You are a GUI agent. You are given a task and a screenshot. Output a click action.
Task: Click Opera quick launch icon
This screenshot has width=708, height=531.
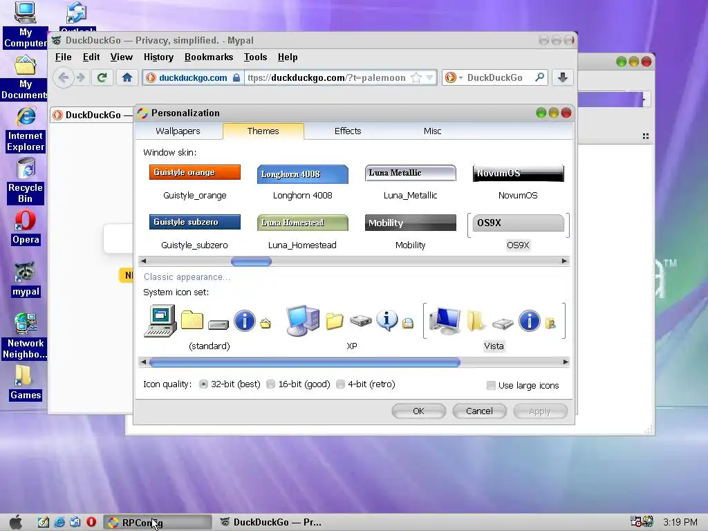[x=91, y=522]
